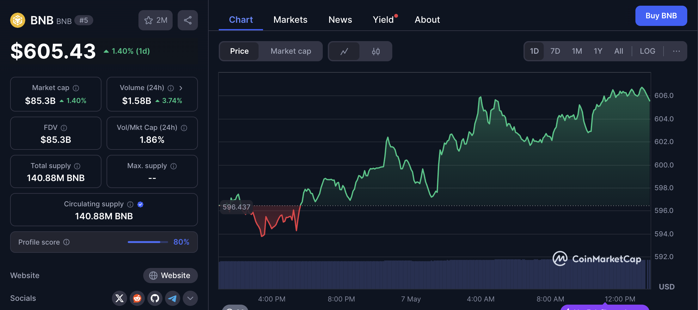The height and width of the screenshot is (310, 698).
Task: Open the X (Twitter) social link
Action: (x=119, y=298)
